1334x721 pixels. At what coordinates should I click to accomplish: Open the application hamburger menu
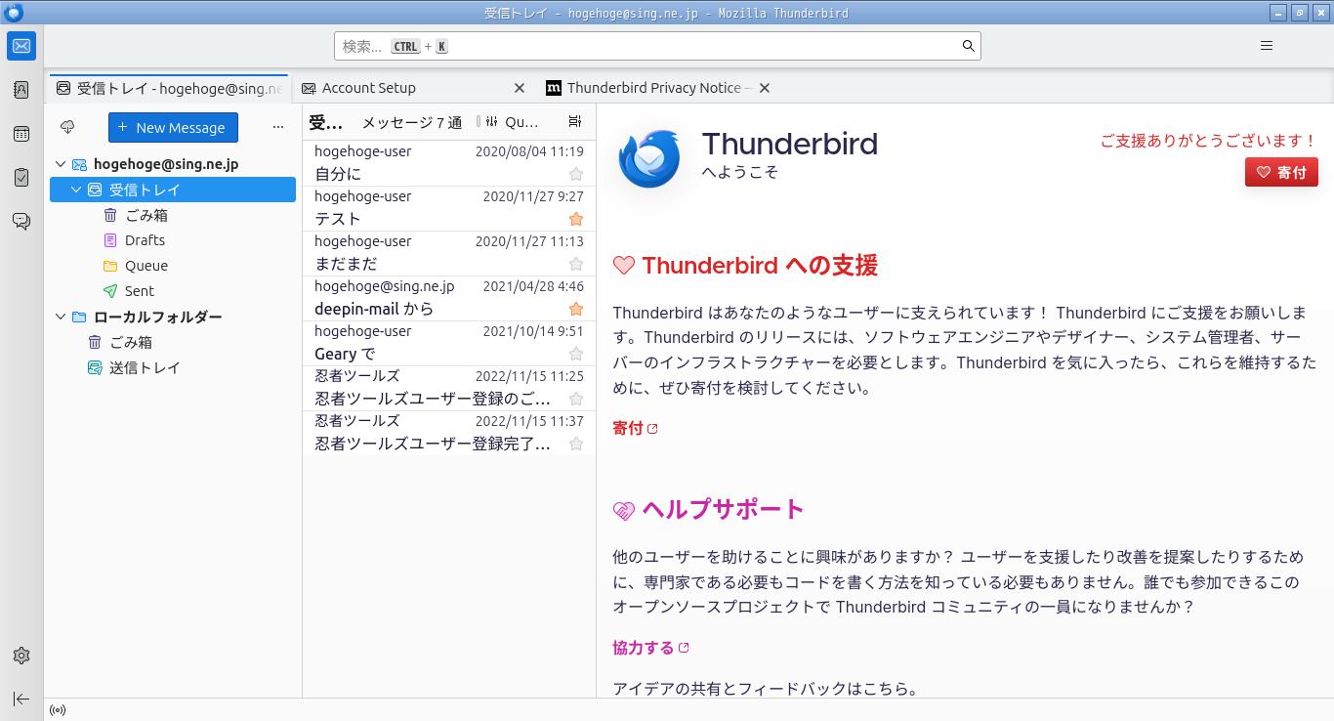pyautogui.click(x=1267, y=46)
